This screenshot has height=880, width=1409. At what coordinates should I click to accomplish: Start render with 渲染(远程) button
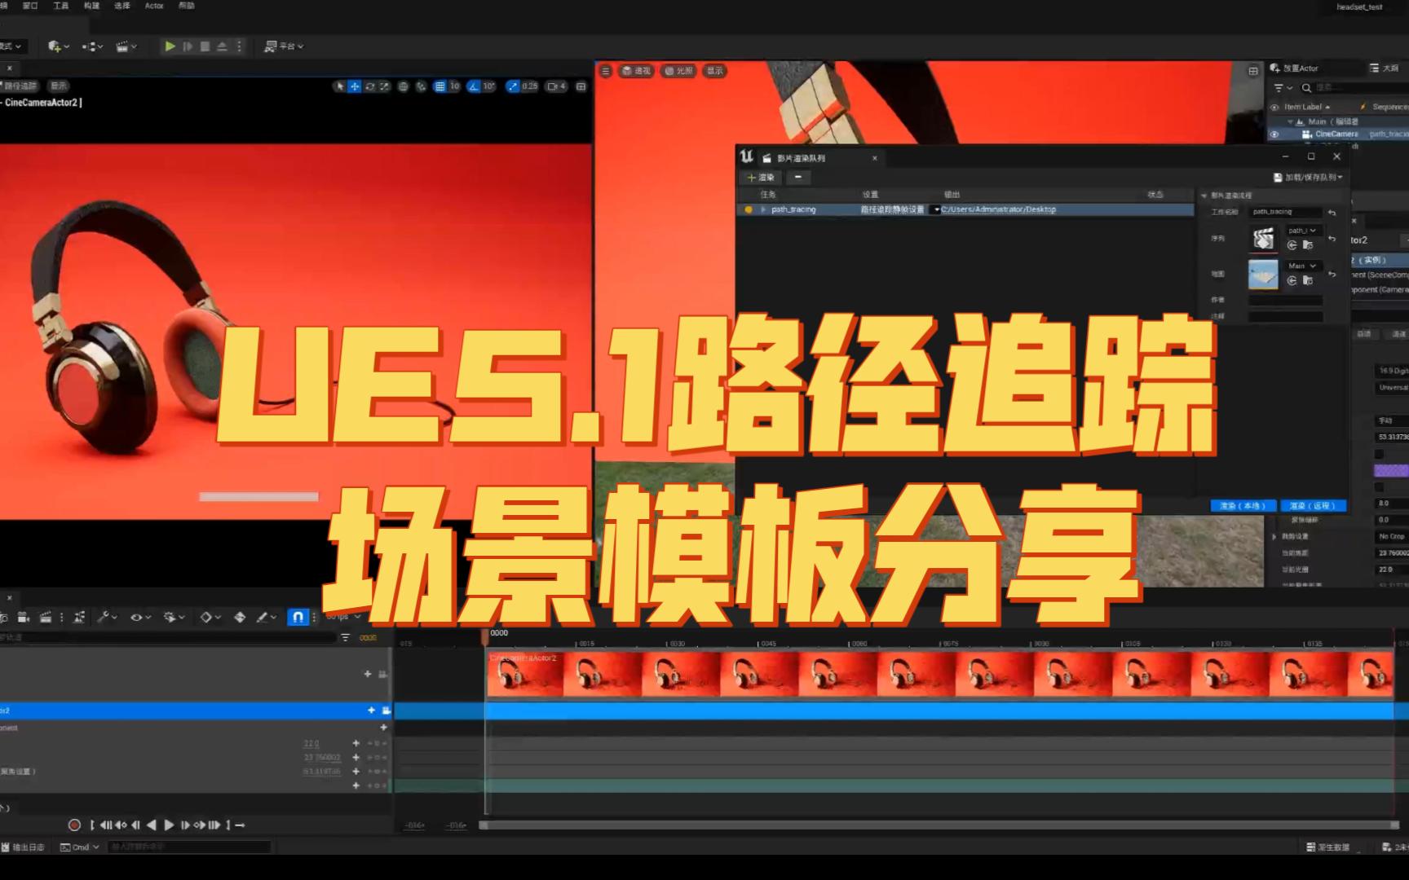coord(1313,506)
